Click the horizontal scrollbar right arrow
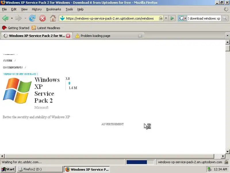The height and width of the screenshot is (173, 230). (223, 156)
